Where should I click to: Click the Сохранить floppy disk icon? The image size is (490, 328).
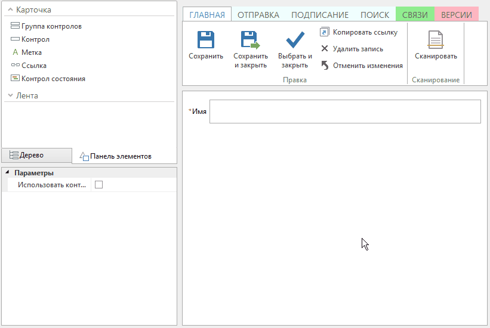pyautogui.click(x=206, y=40)
